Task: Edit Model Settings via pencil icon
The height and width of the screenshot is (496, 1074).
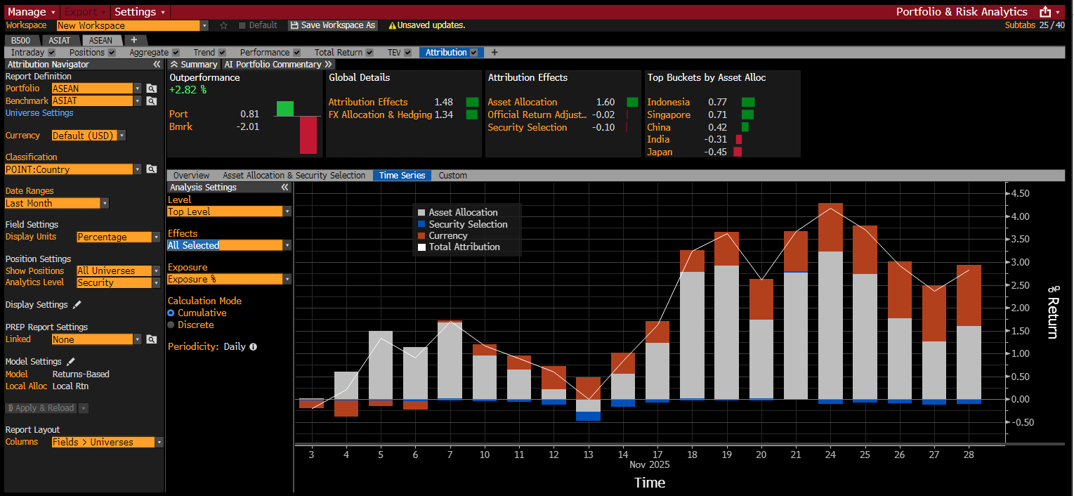Action: pyautogui.click(x=71, y=362)
